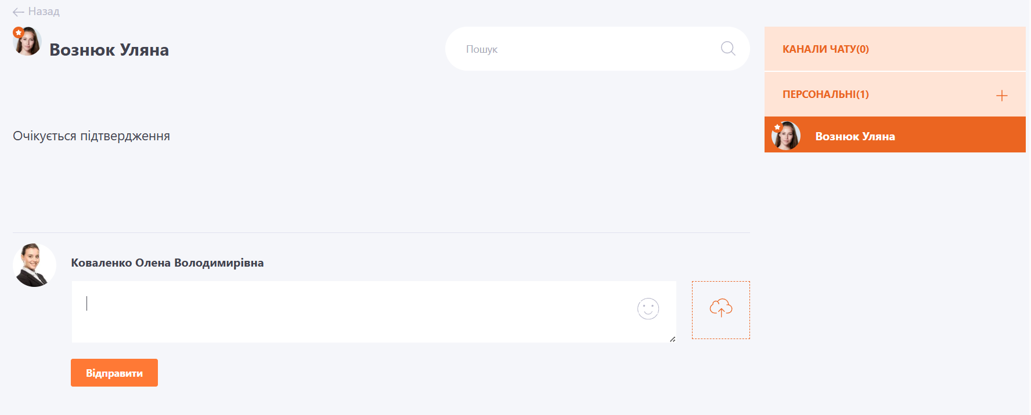1031x415 pixels.
Task: Click the Відправити send button
Action: (x=114, y=373)
